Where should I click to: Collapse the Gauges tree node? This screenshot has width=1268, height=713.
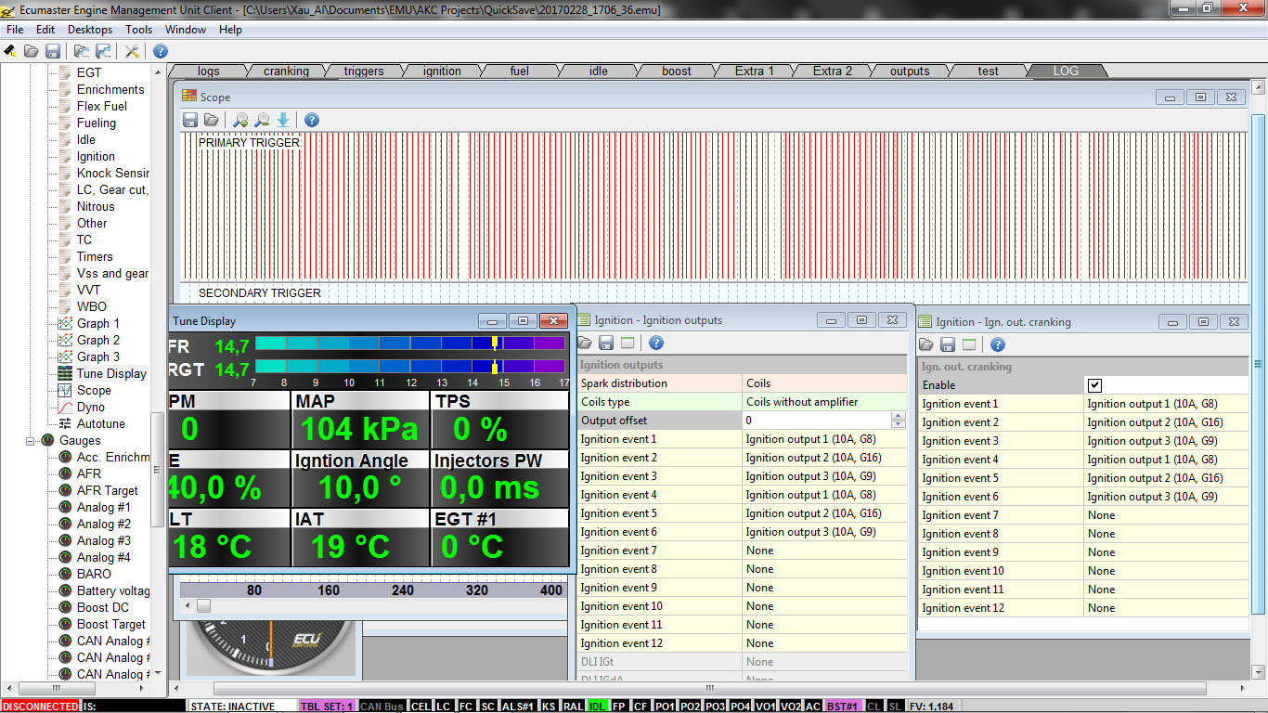pos(31,440)
